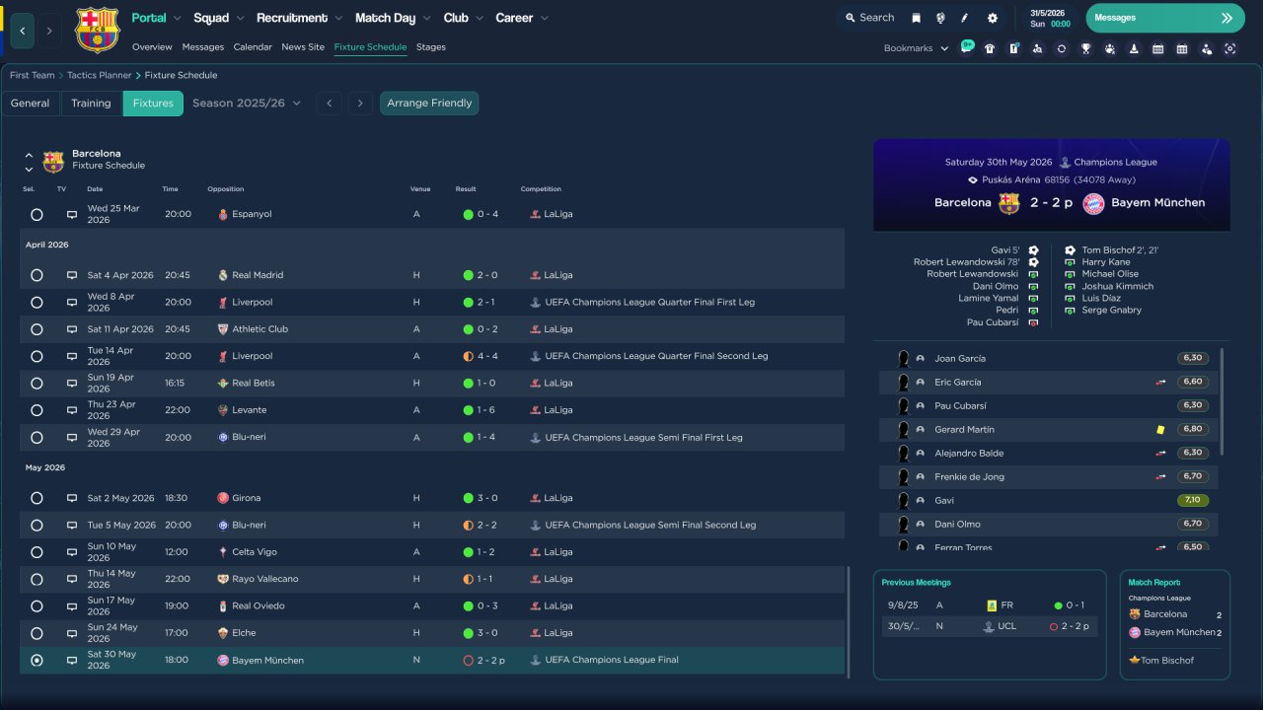Expand the Season 2025/26 dropdown

pyautogui.click(x=247, y=104)
